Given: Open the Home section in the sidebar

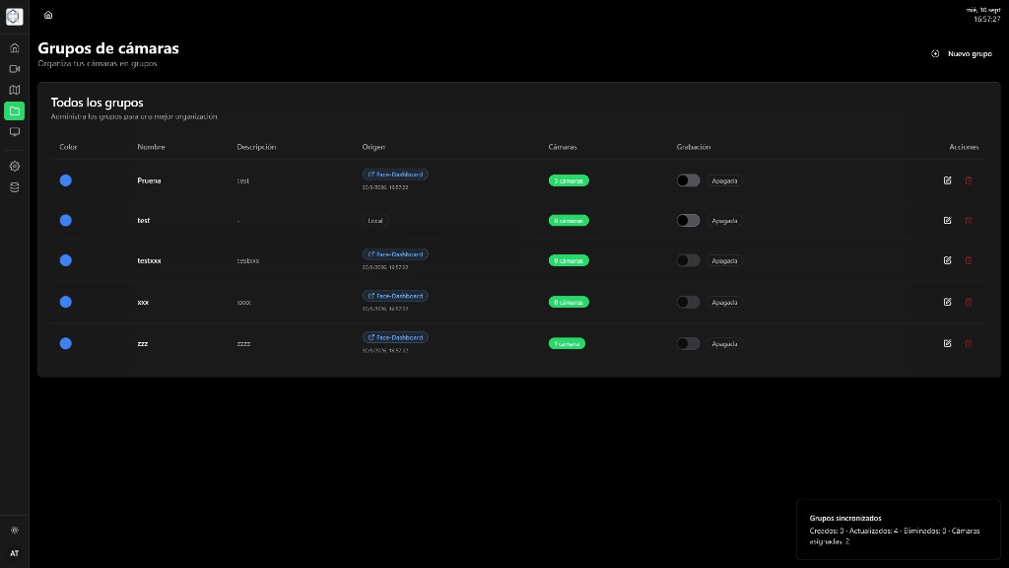Looking at the screenshot, I should (x=14, y=47).
